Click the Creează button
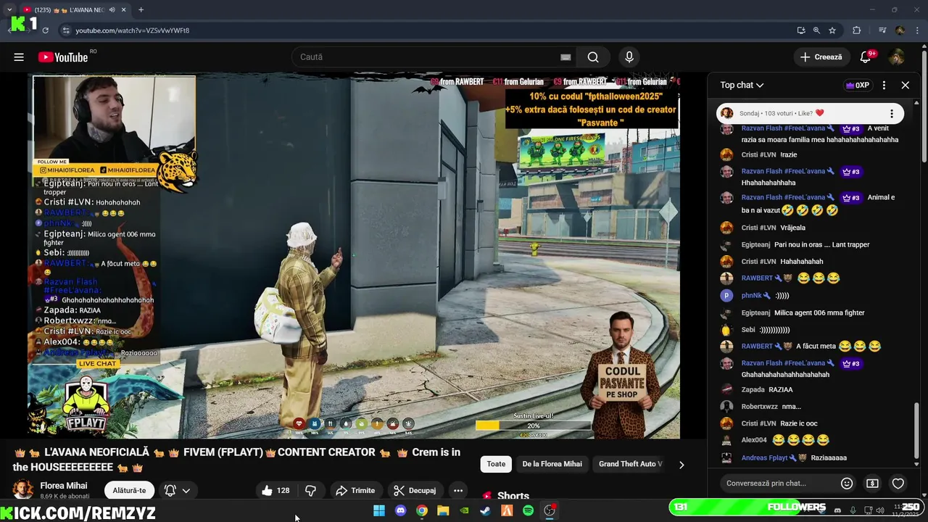928x522 pixels. point(821,57)
